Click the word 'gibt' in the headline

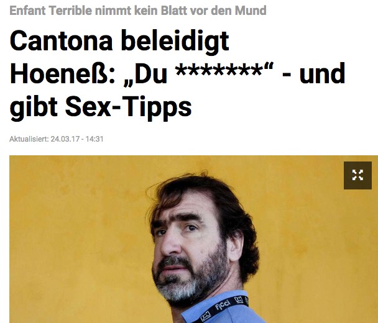tap(34, 106)
